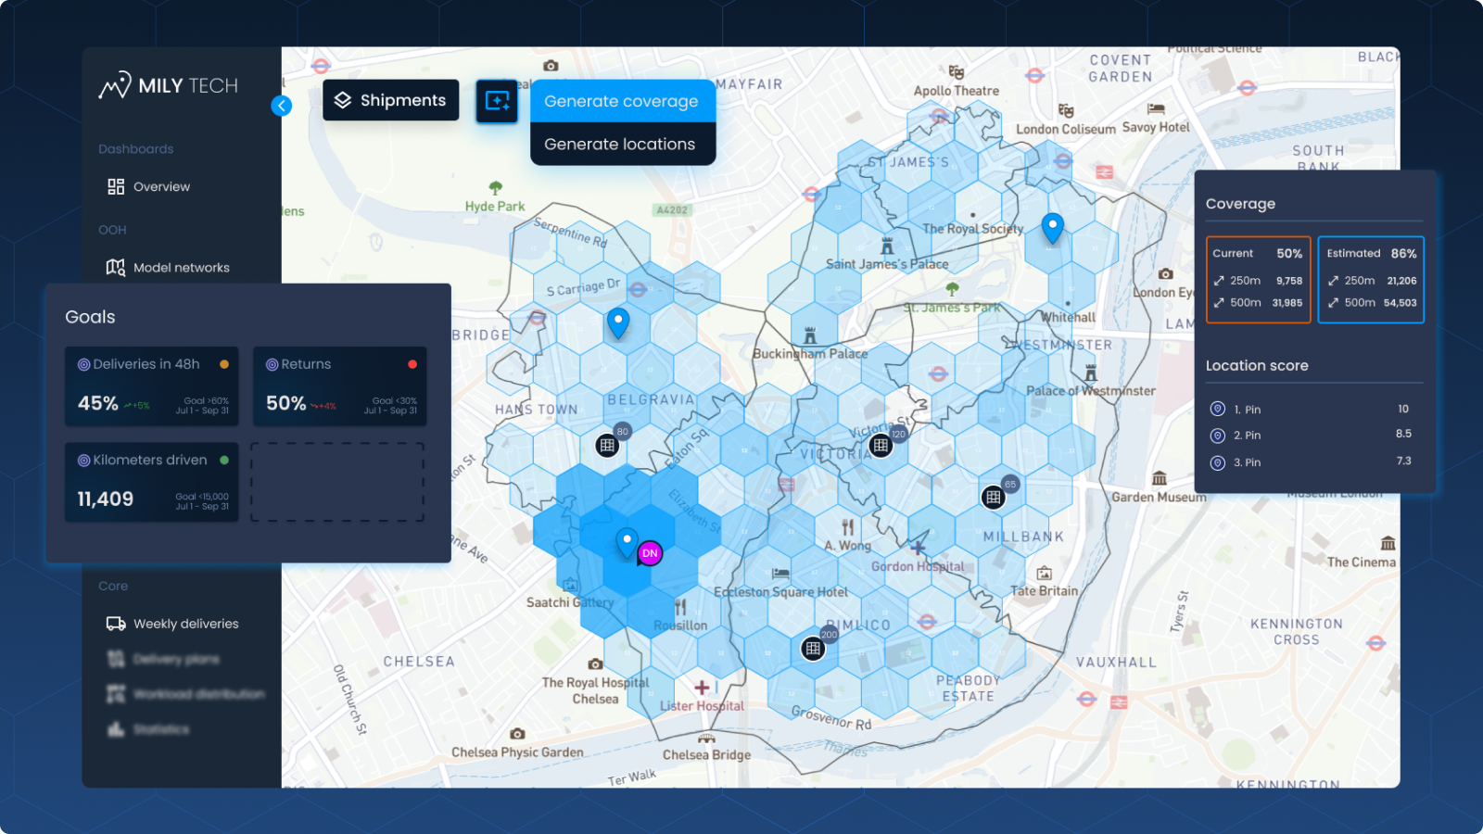Open the Returns goal card

(340, 386)
